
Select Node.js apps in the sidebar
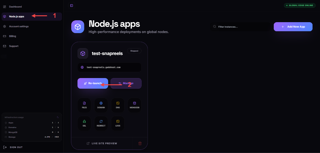click(32, 17)
